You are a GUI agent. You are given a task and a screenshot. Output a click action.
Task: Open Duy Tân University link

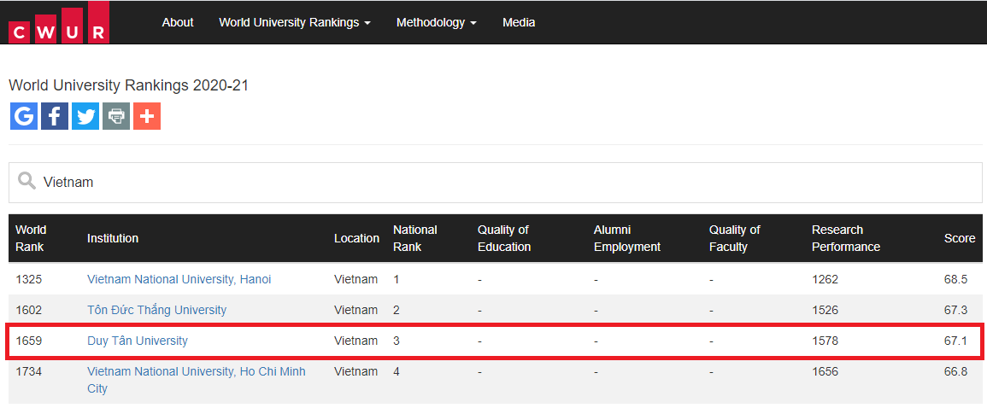138,341
